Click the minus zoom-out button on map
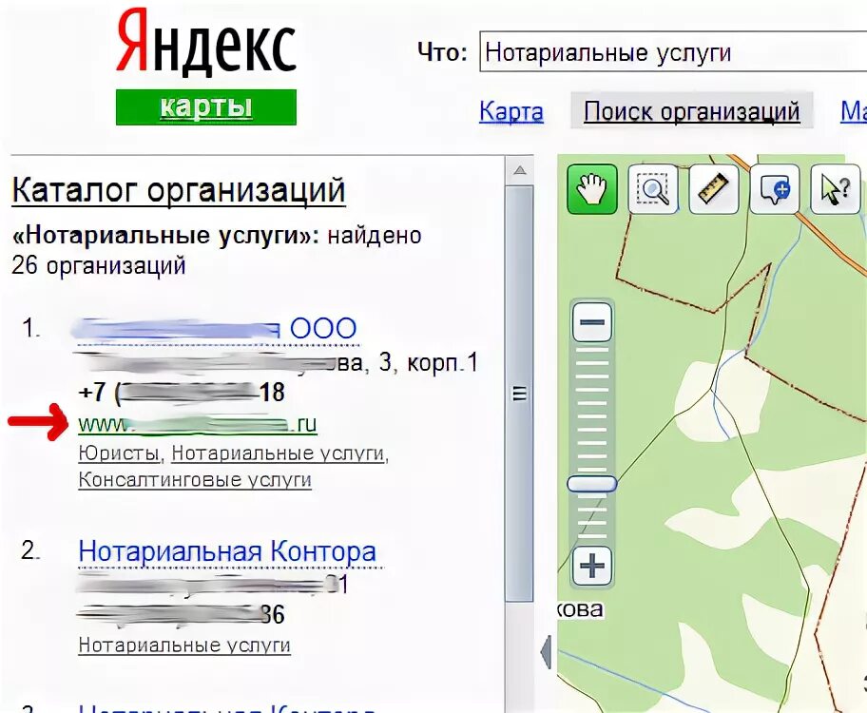Image resolution: width=867 pixels, height=713 pixels. 592,323
